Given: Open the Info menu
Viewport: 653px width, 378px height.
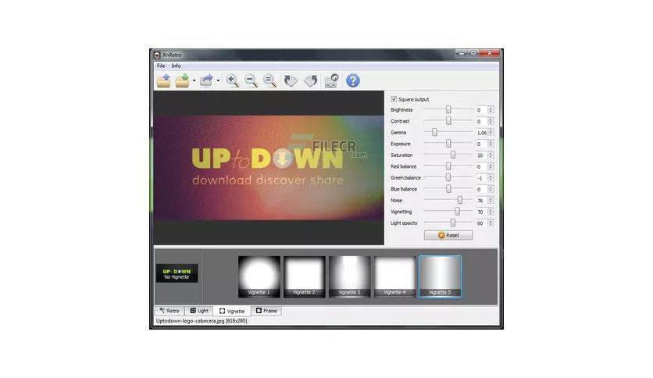Looking at the screenshot, I should coord(177,66).
